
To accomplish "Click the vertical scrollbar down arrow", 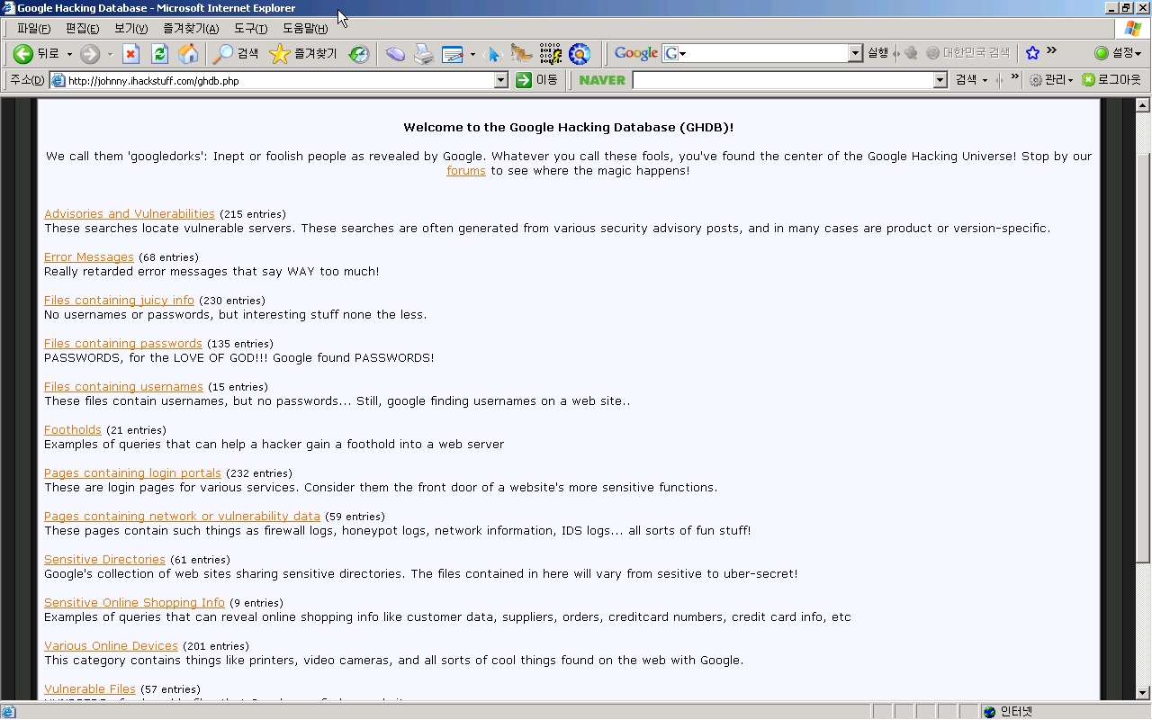I will coord(1143,693).
